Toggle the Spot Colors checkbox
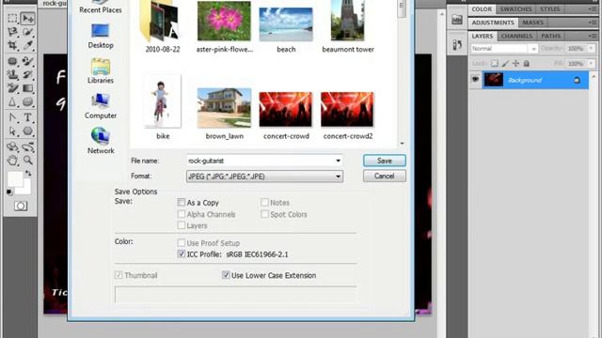Screen dimensions: 602x338 [264, 214]
